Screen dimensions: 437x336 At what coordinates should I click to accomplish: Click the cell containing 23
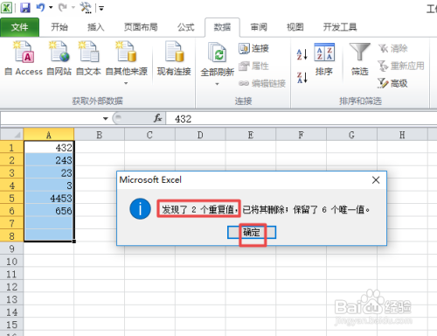49,172
